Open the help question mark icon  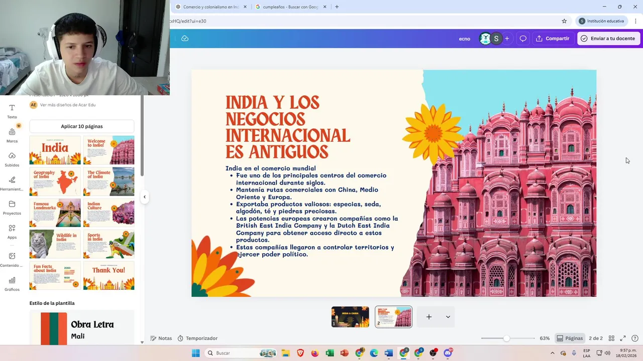[635, 338]
